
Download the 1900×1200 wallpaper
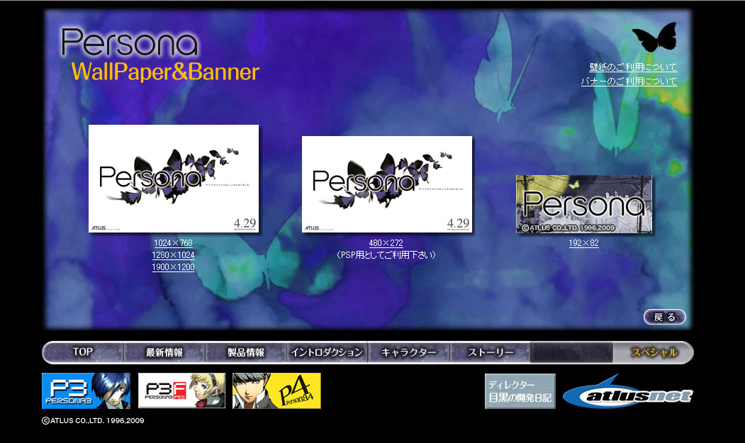[173, 267]
